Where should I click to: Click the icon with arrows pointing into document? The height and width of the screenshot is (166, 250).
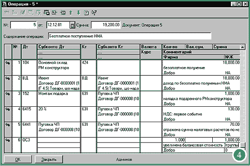(x=63, y=12)
